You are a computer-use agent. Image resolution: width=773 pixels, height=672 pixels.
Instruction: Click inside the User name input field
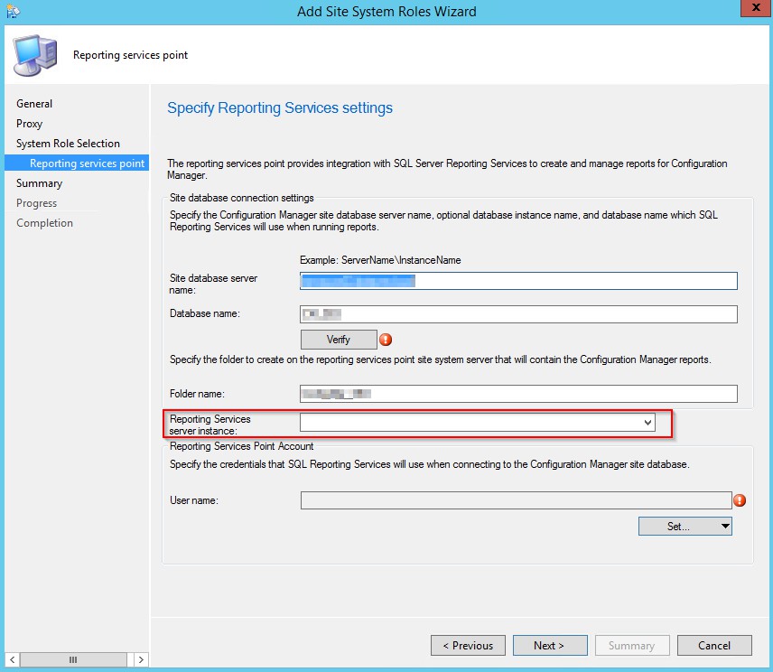point(515,499)
